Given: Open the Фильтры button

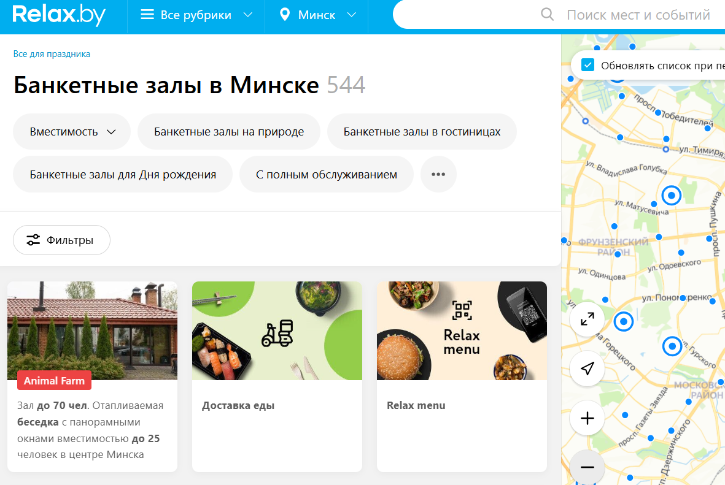Looking at the screenshot, I should [61, 240].
